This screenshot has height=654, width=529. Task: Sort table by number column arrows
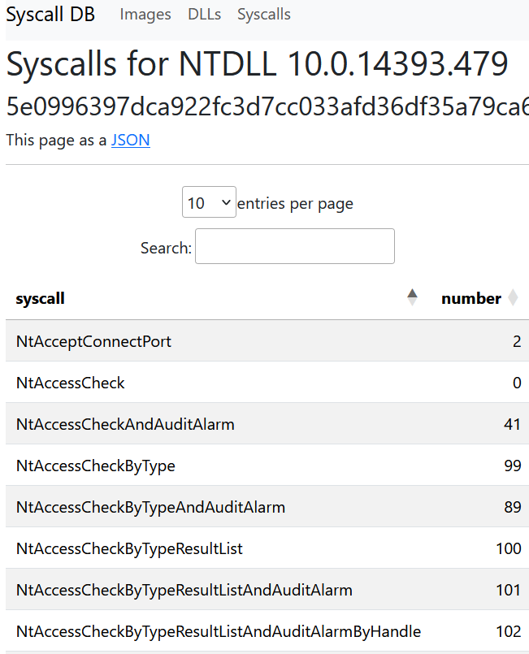(x=513, y=298)
